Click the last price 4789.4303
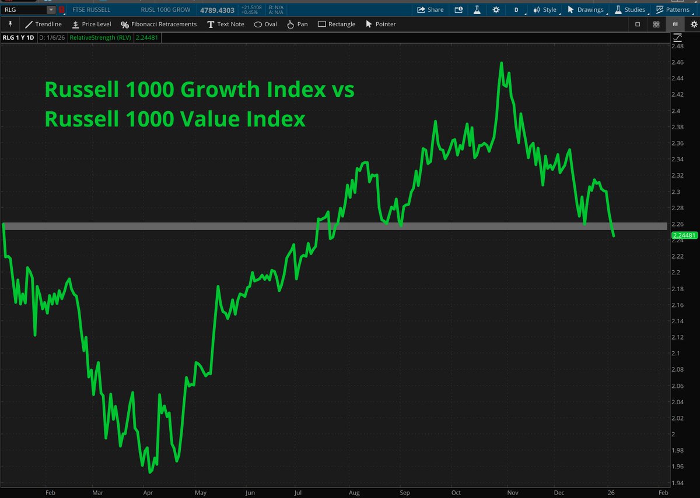Image resolution: width=700 pixels, height=498 pixels. pyautogui.click(x=216, y=9)
